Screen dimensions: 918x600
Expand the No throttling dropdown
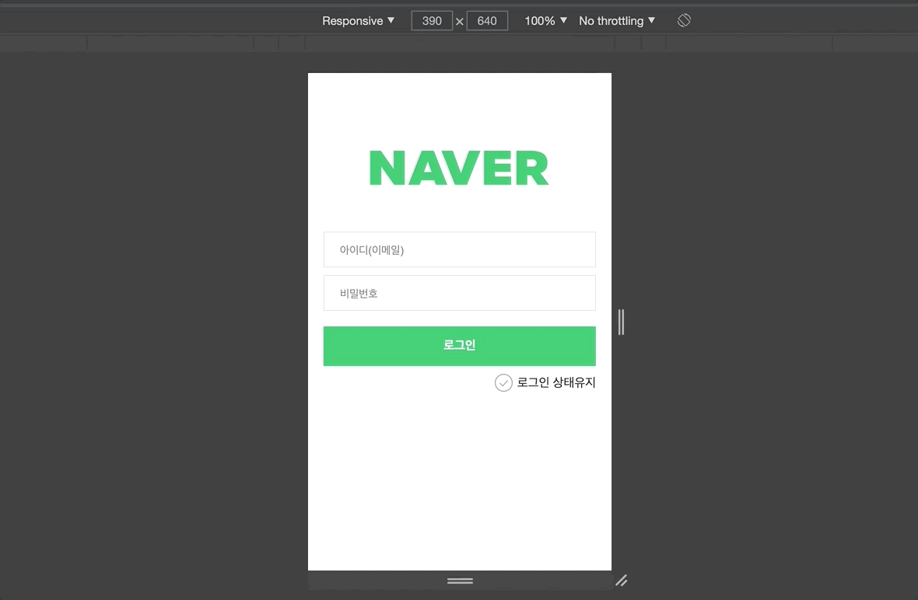tap(616, 21)
